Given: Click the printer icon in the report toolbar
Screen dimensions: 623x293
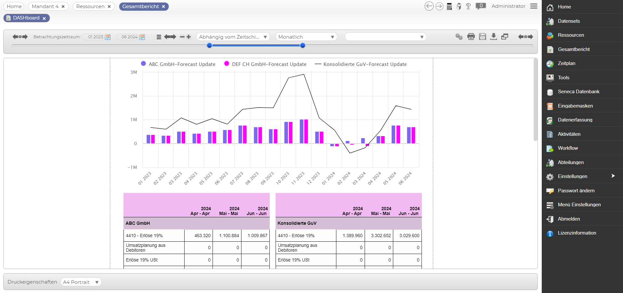Looking at the screenshot, I should [x=471, y=37].
